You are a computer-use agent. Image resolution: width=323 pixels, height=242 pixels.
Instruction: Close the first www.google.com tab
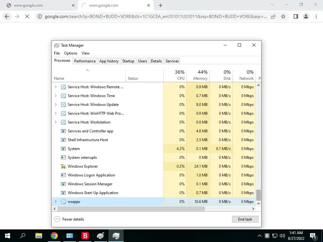(73, 6)
